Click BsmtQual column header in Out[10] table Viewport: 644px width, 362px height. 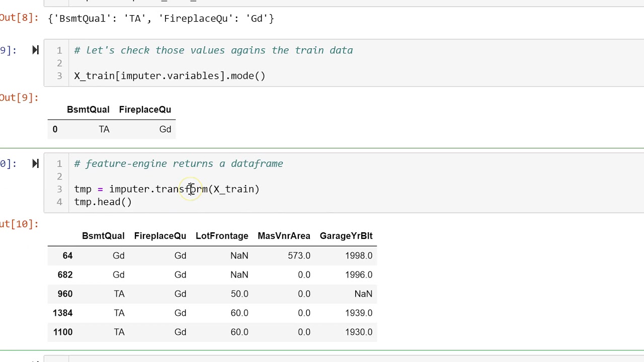(x=103, y=236)
